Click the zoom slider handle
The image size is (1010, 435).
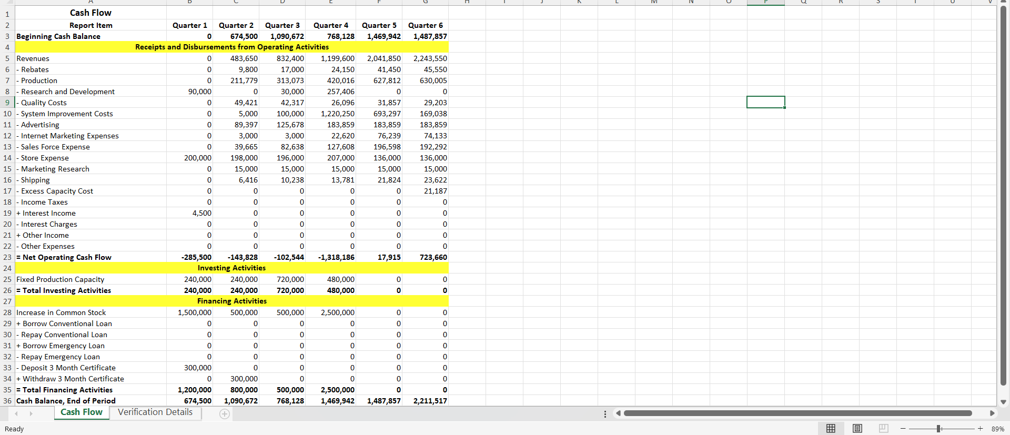pyautogui.click(x=938, y=429)
